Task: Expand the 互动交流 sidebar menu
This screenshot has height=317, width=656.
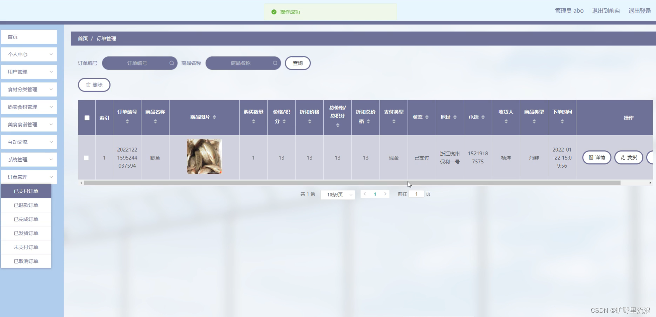Action: coord(29,142)
